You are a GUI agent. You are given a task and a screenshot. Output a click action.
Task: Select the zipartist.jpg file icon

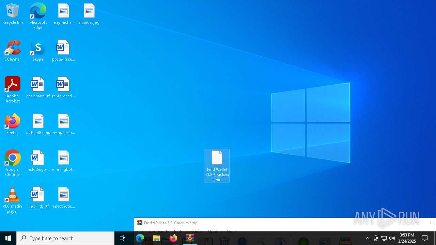point(89,14)
